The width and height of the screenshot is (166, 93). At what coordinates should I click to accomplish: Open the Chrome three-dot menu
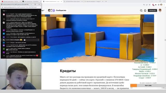point(164,5)
